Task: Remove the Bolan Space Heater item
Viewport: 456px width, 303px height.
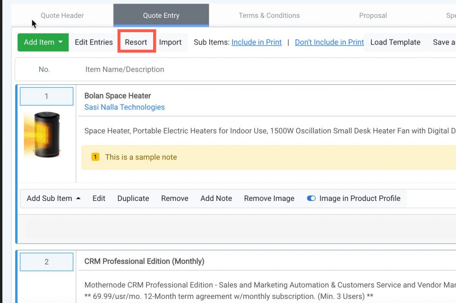Action: (x=175, y=198)
